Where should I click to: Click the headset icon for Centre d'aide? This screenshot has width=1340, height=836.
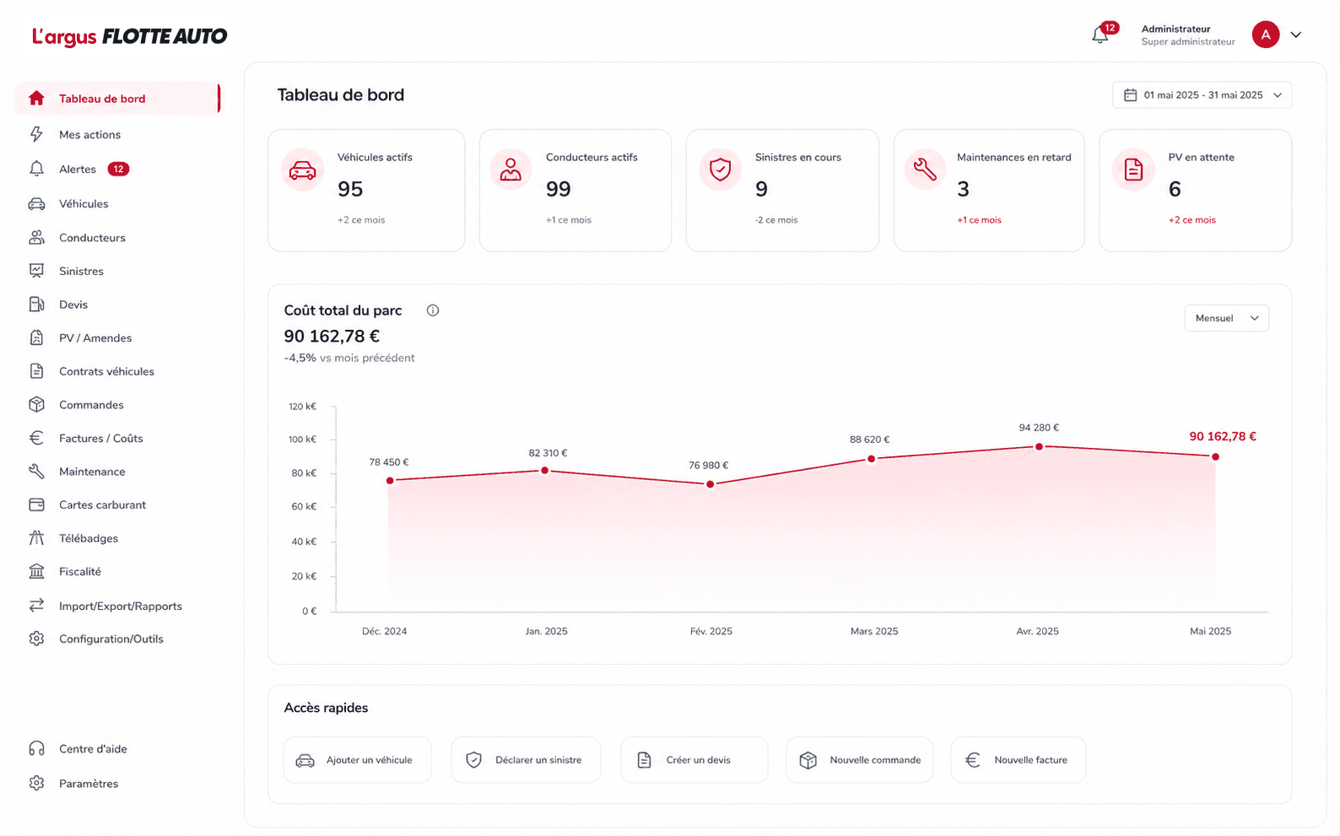[36, 748]
